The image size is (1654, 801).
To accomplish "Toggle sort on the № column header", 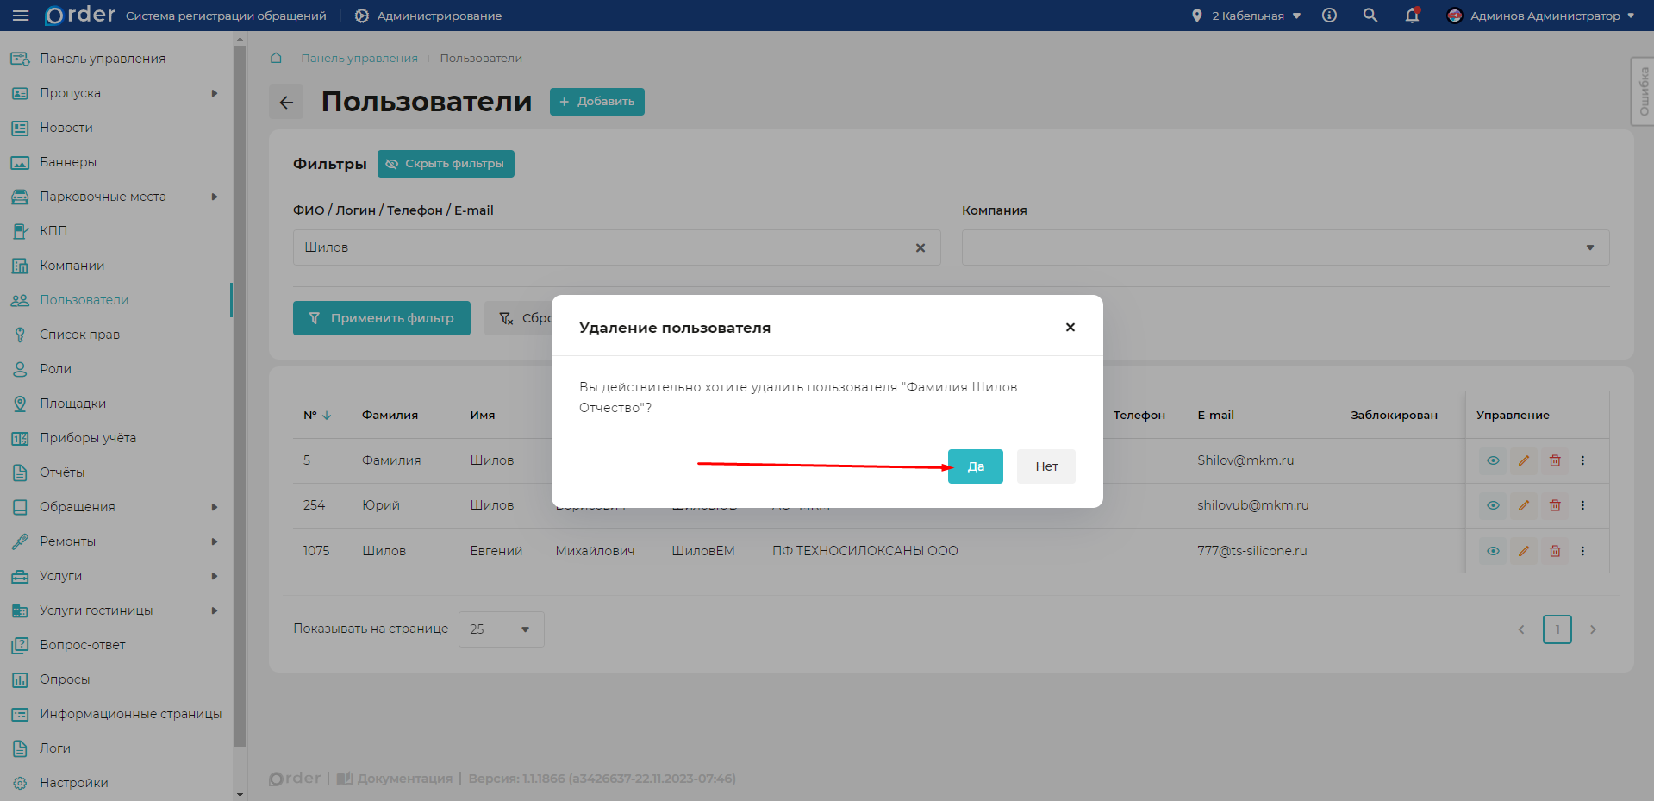I will [x=316, y=415].
